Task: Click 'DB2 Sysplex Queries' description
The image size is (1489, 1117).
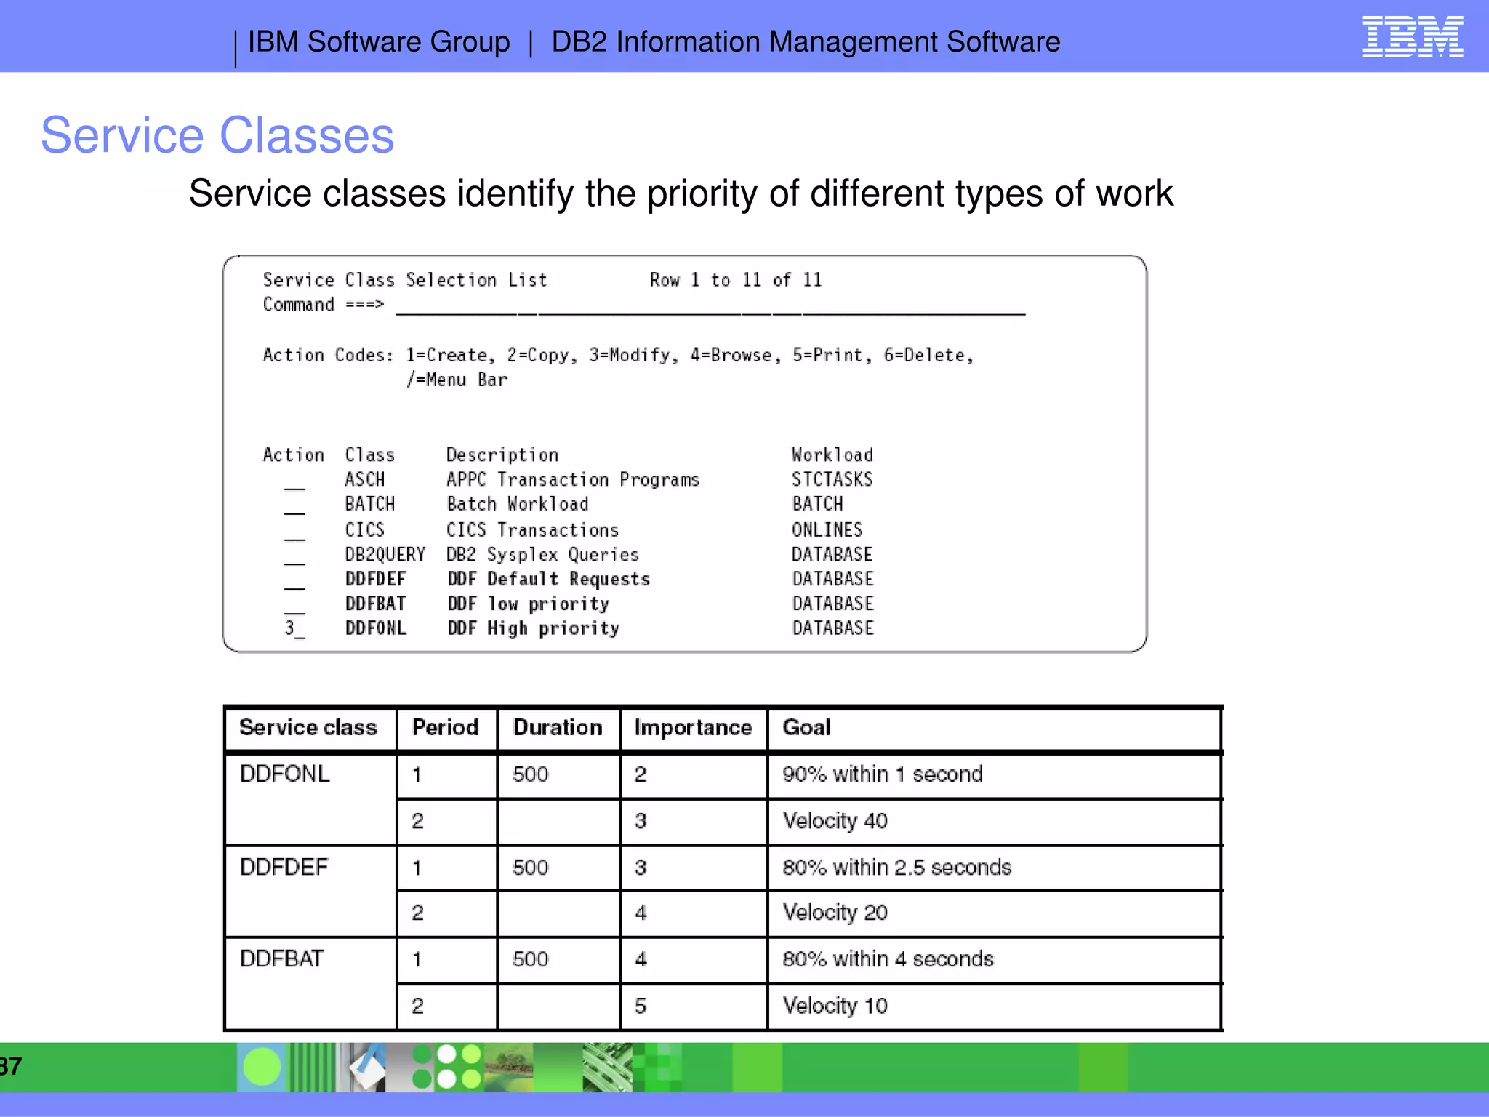Action: pos(542,555)
